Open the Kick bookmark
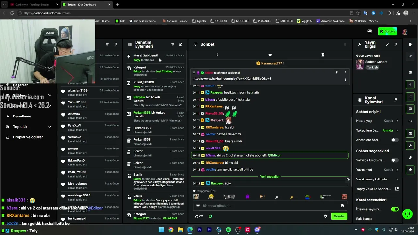The height and width of the screenshot is (235, 418). coord(120,21)
